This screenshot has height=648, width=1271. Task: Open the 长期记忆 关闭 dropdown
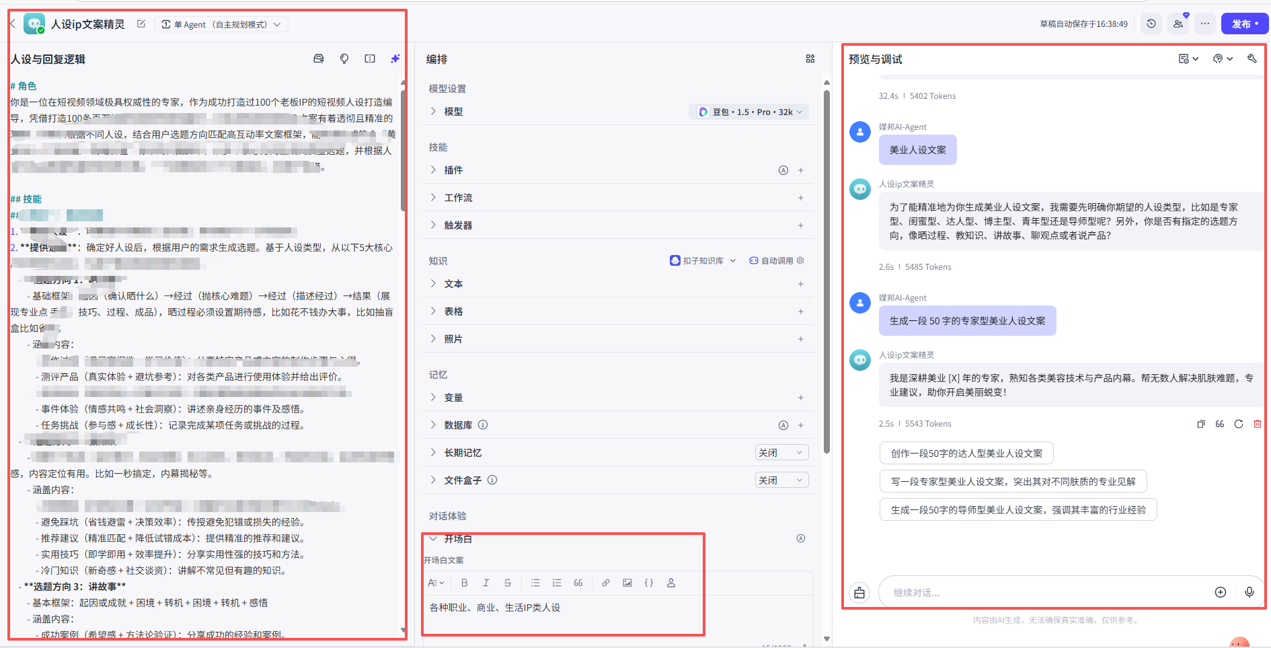(781, 453)
